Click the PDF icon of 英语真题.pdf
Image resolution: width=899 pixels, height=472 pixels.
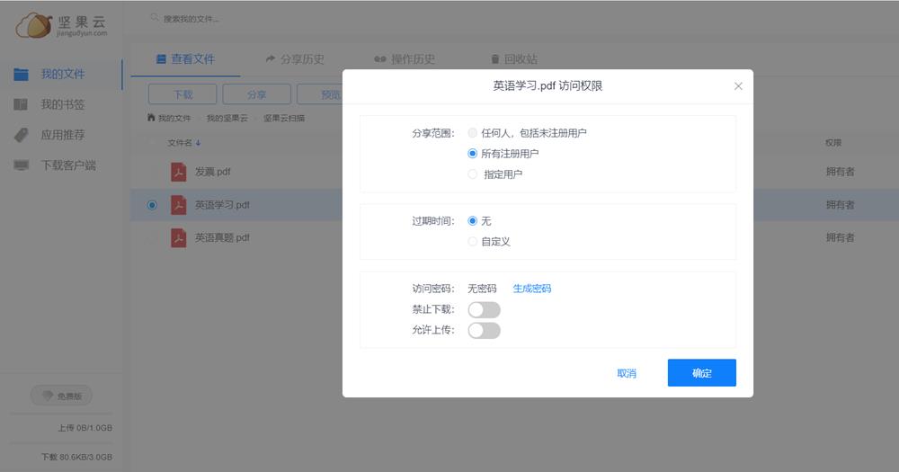coord(178,237)
